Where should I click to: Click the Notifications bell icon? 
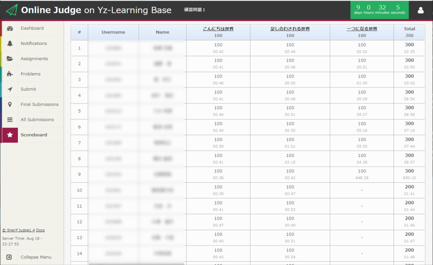pyautogui.click(x=10, y=43)
